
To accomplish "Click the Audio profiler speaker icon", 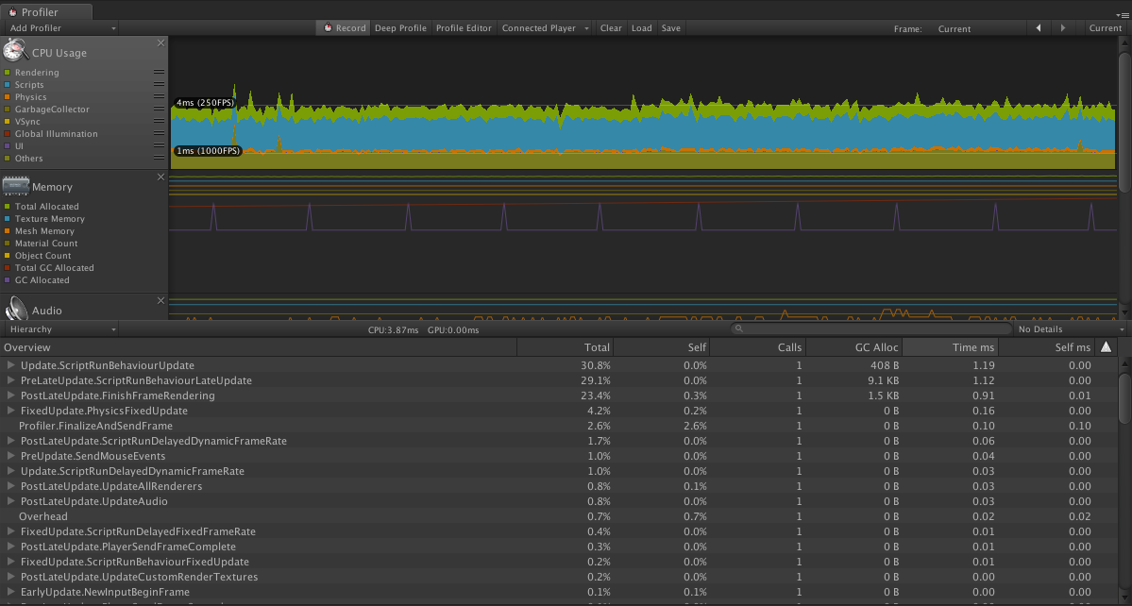I will 15,309.
